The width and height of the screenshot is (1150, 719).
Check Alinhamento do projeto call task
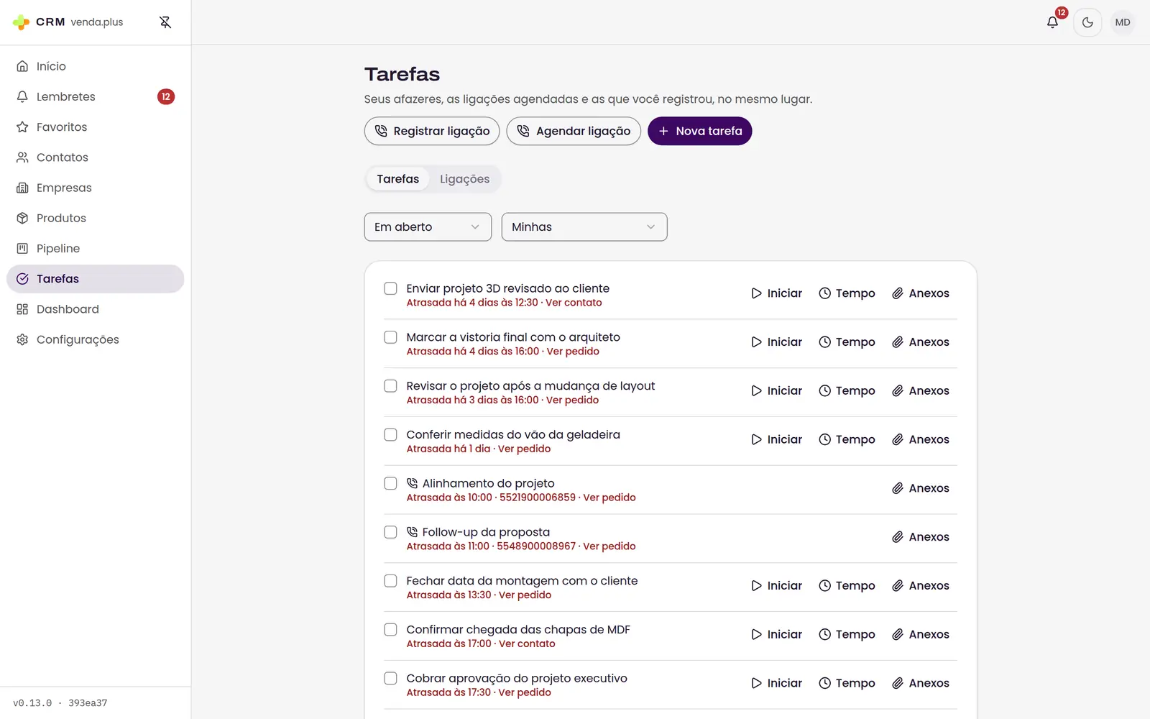tap(390, 483)
